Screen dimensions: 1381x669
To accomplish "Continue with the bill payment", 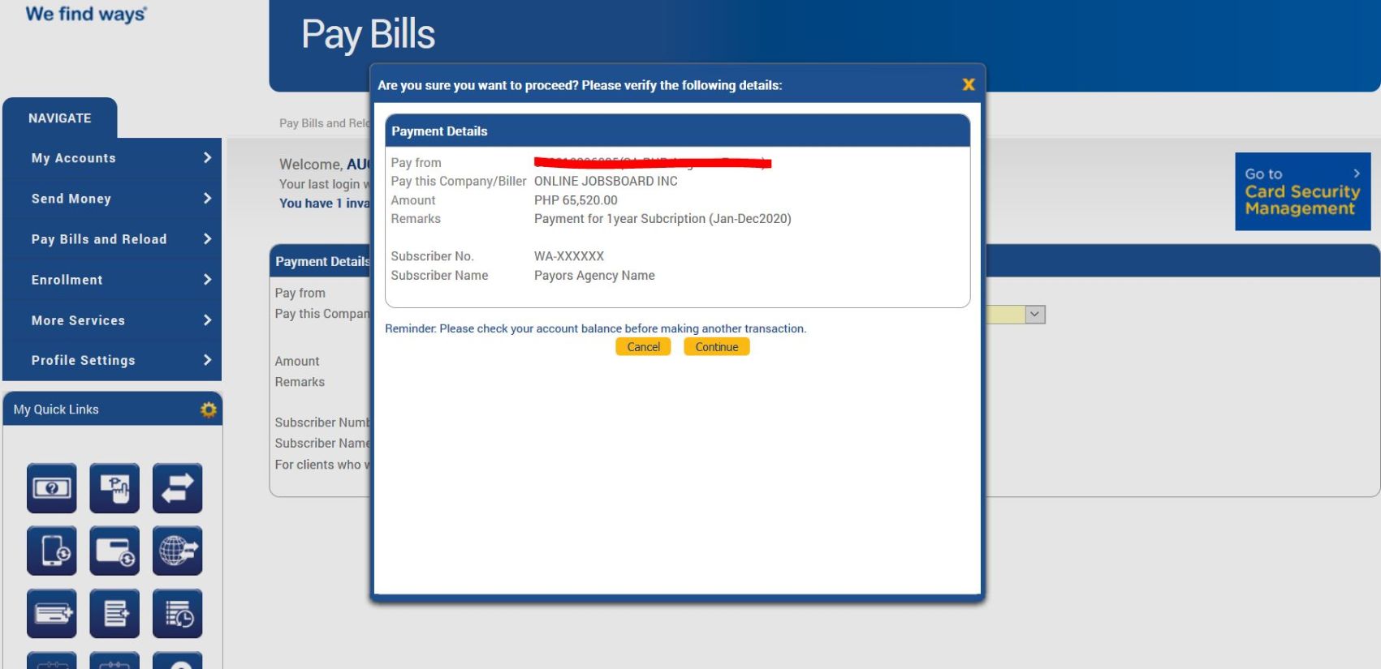I will (x=717, y=347).
